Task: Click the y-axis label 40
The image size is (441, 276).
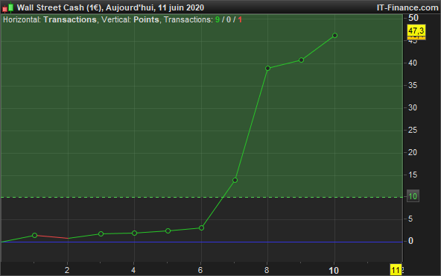Action: [413, 63]
